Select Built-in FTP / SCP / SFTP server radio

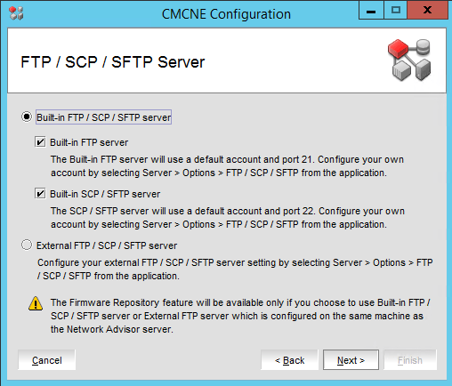27,117
